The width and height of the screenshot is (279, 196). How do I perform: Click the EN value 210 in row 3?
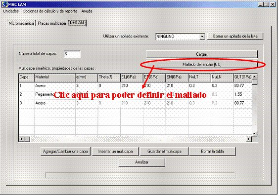pyautogui.click(x=177, y=103)
